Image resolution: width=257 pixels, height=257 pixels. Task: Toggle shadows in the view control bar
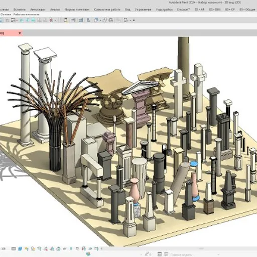coord(33,248)
